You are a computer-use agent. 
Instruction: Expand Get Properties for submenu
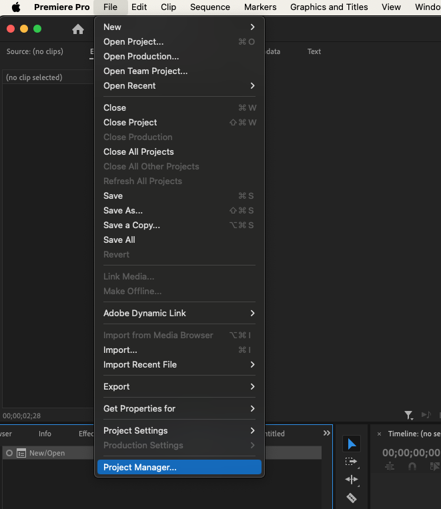[179, 408]
